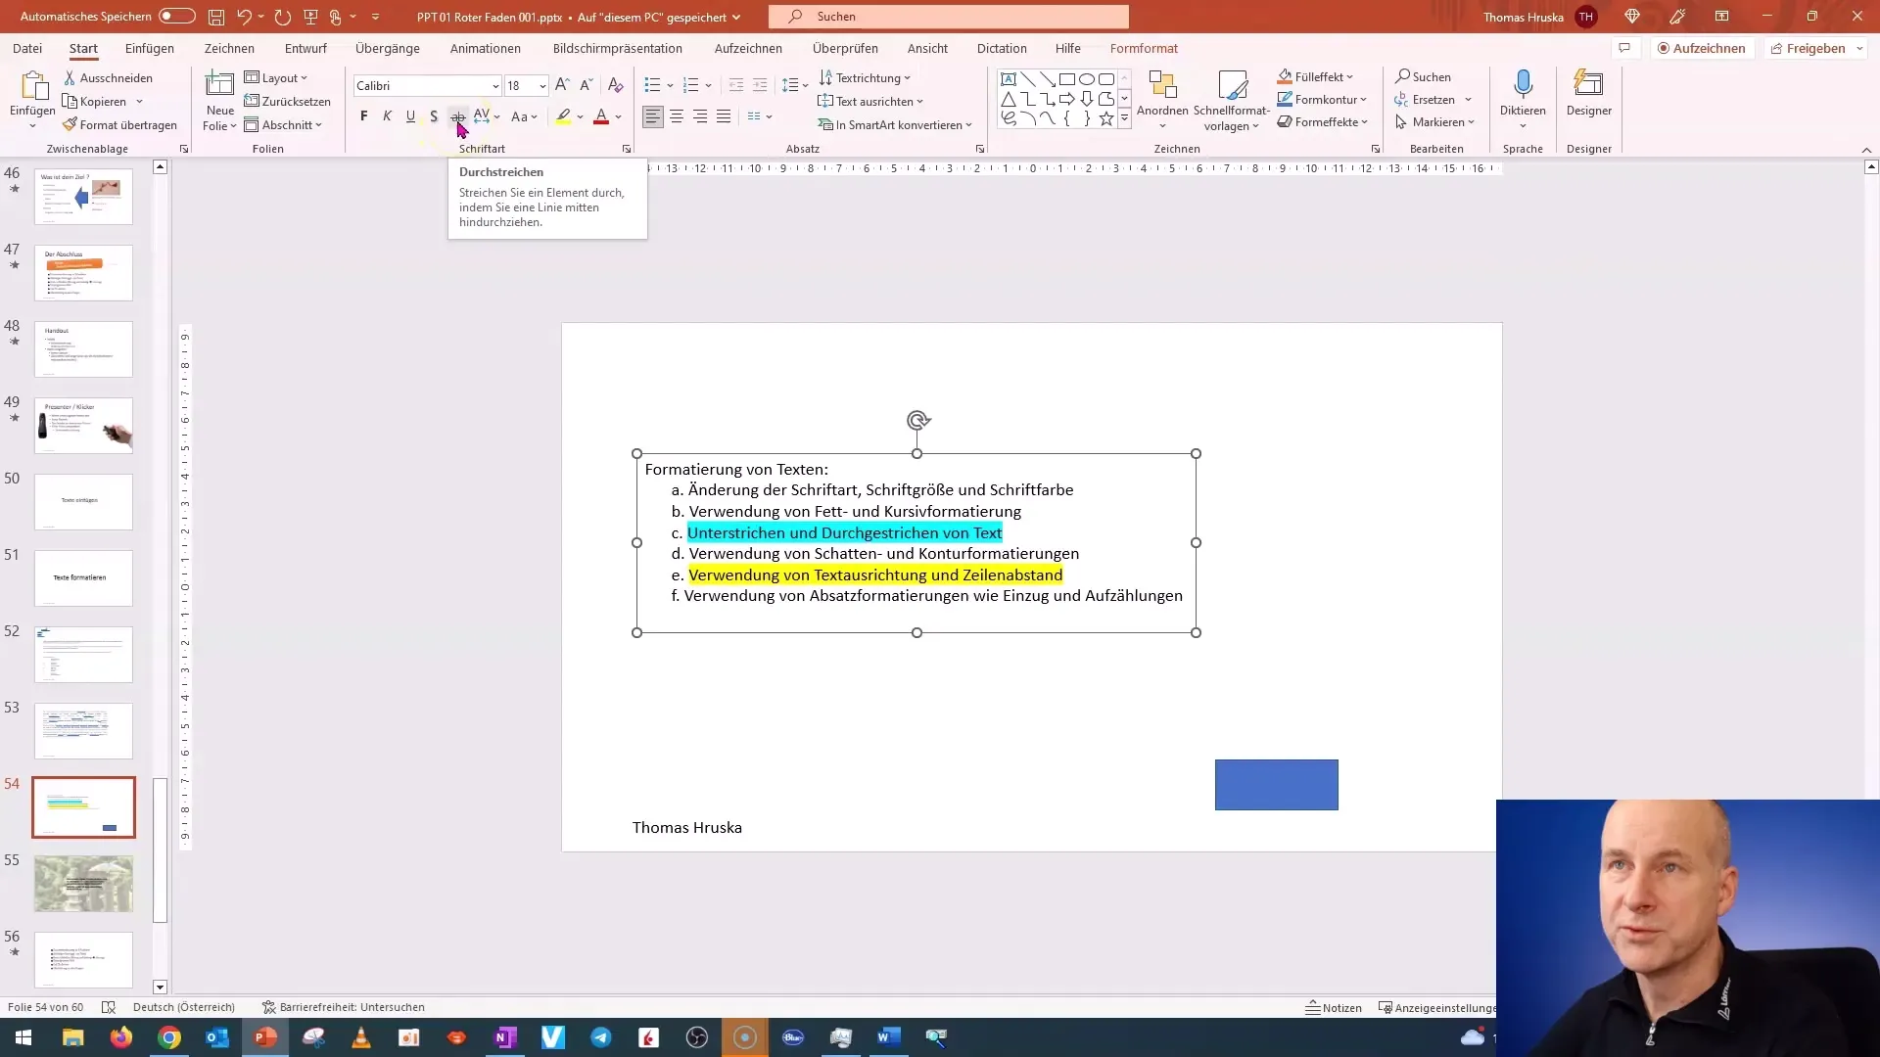Viewport: 1880px width, 1057px height.
Task: Click the strikethrough (Durchstreichen) icon
Action: pos(457,116)
